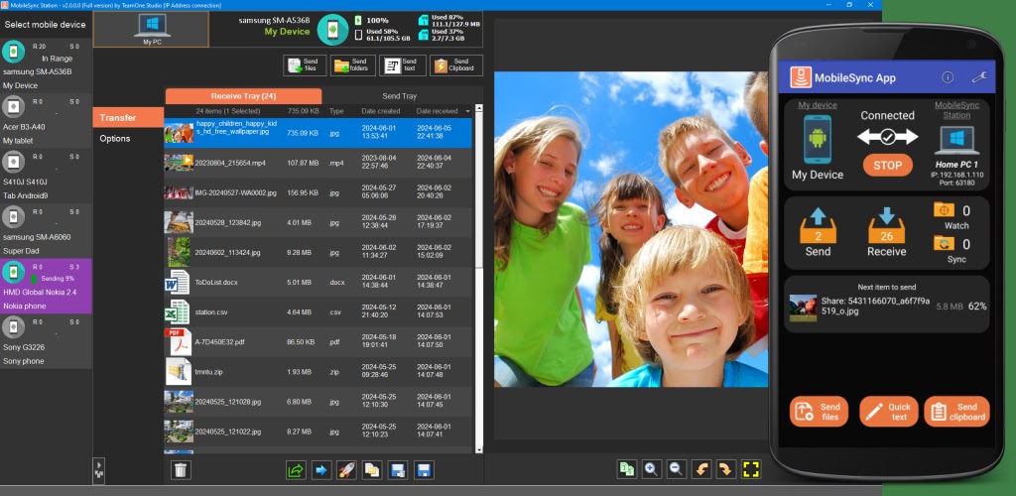This screenshot has height=496, width=1016.
Task: Click the green share arrow icon
Action: pyautogui.click(x=295, y=470)
